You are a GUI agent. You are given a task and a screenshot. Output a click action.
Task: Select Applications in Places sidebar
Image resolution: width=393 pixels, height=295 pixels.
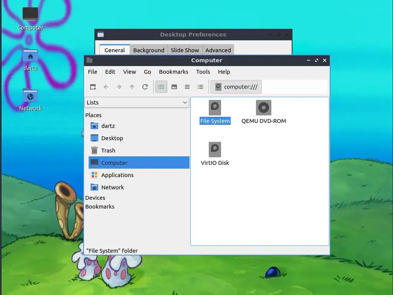click(139, 175)
